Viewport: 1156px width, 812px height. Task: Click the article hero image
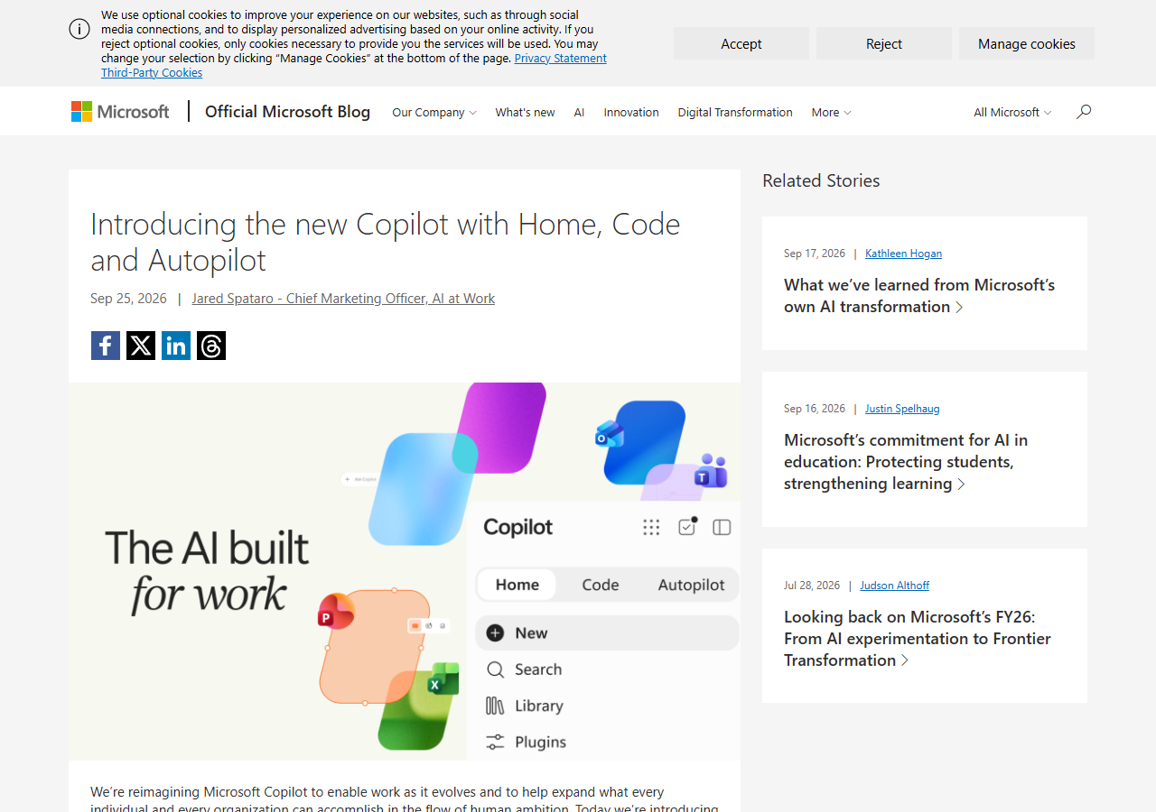coord(405,571)
